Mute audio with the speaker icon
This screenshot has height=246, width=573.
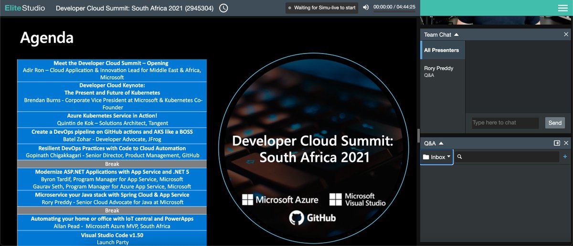click(366, 8)
